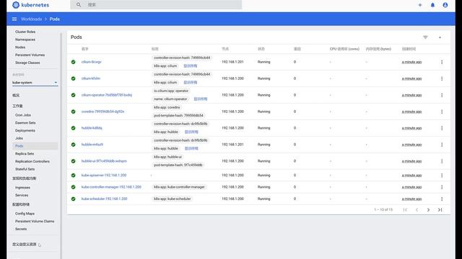Open the kube-scheduler-192.168.1.200 pod link
The image size is (462, 259).
pyautogui.click(x=104, y=199)
